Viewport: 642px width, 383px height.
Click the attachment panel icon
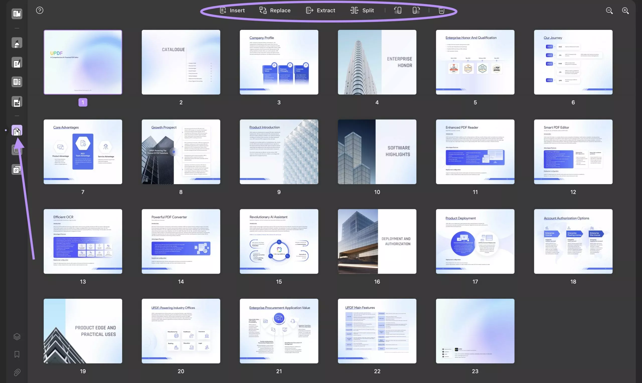tap(16, 372)
